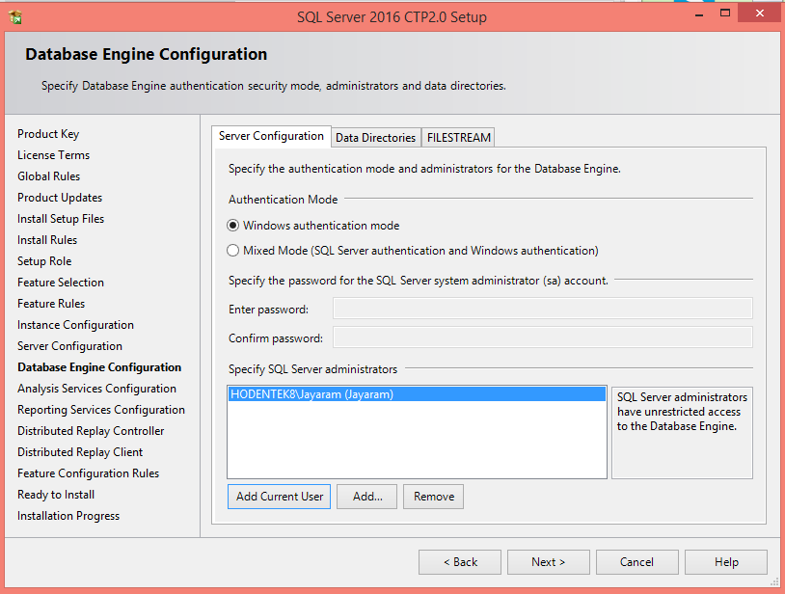Open the FILESTREAM tab
The width and height of the screenshot is (785, 594).
click(457, 136)
